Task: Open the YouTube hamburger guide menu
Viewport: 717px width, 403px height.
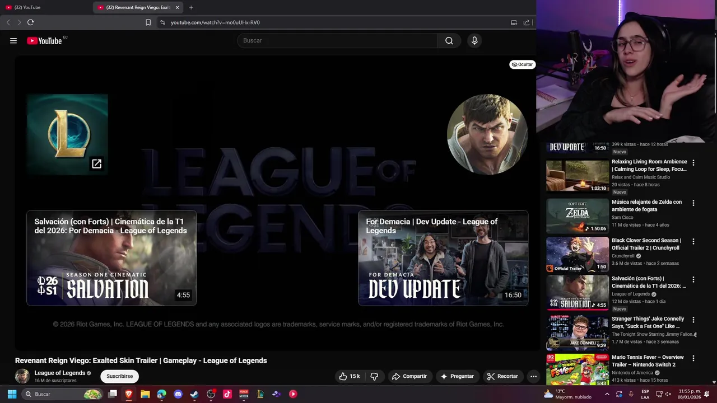Action: pyautogui.click(x=13, y=40)
